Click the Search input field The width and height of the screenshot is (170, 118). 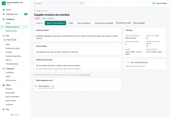tap(59, 3)
